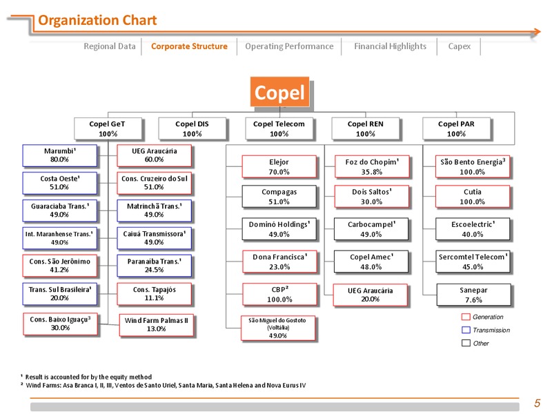Click Matrinchã Trans. 49.0% box
552x414 pixels.
154,210
